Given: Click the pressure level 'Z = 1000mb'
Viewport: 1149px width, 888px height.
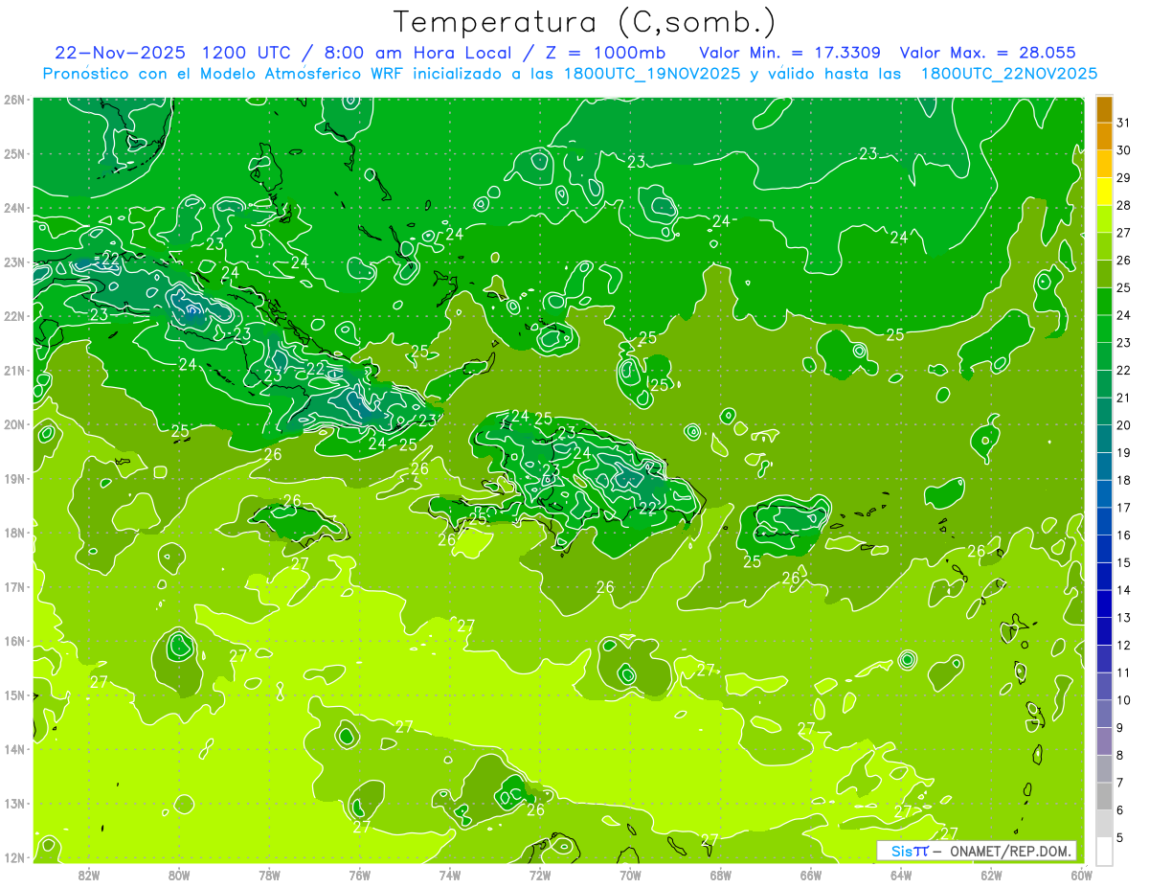Looking at the screenshot, I should [603, 53].
